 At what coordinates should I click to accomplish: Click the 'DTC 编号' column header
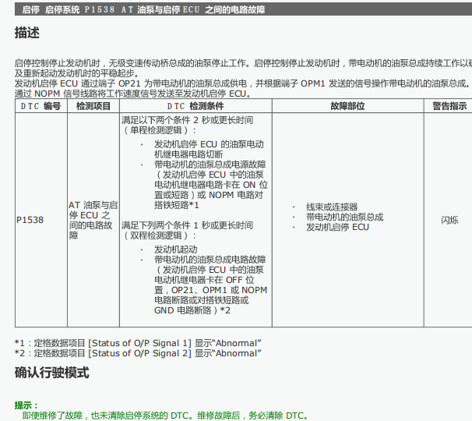(x=41, y=106)
